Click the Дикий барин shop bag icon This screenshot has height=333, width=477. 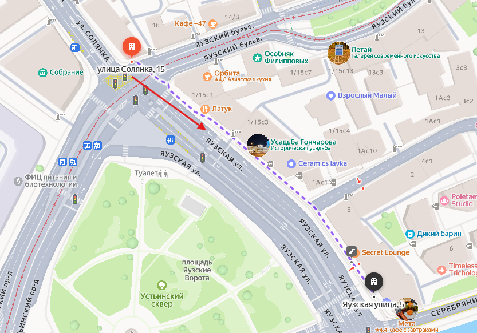tap(410, 234)
